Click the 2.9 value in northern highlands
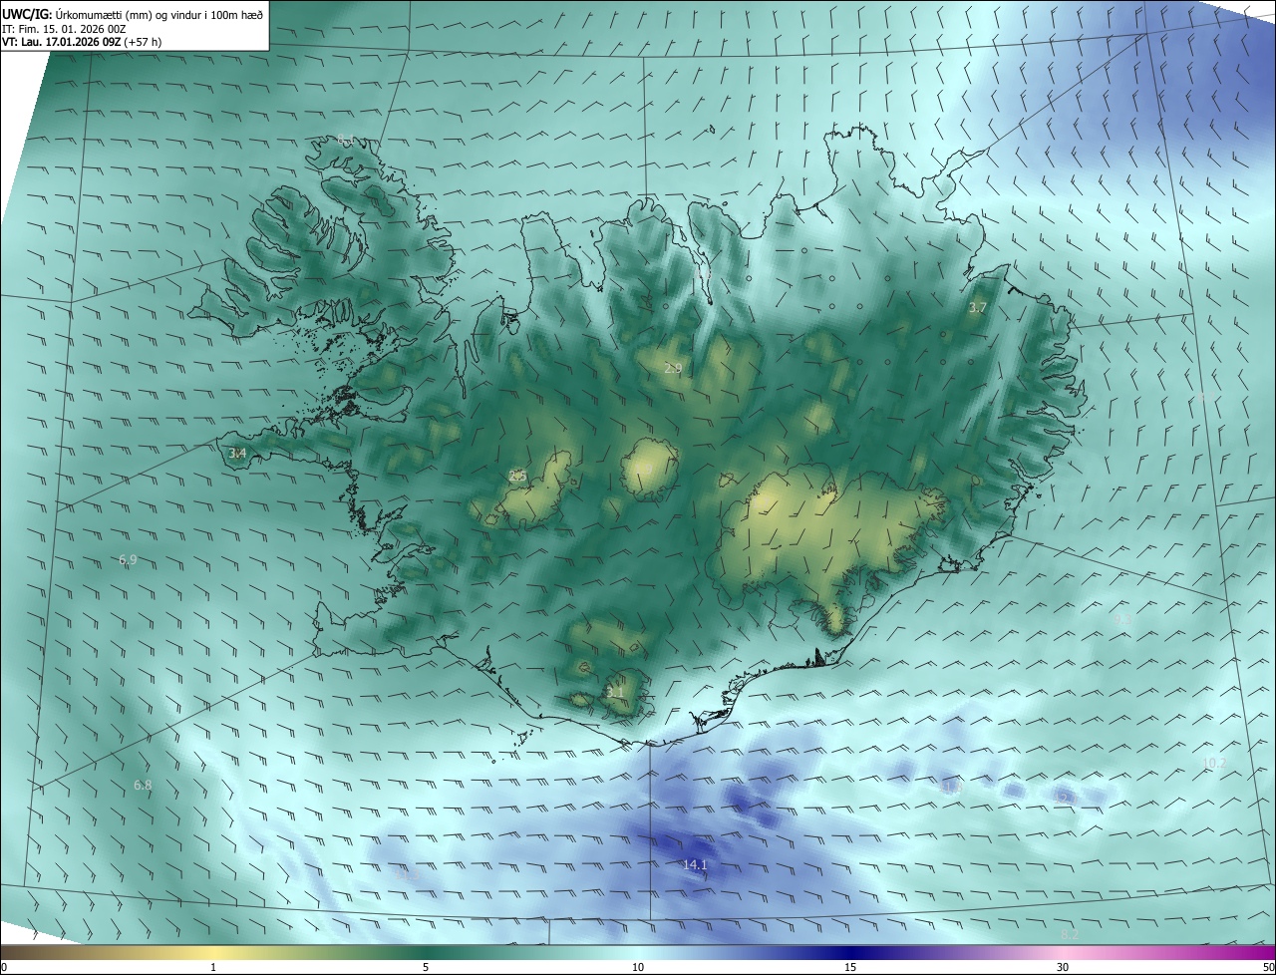 tap(673, 369)
